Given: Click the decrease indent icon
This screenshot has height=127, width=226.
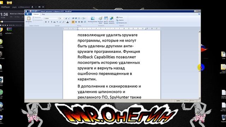Looking at the screenshot, I should coord(73,18).
